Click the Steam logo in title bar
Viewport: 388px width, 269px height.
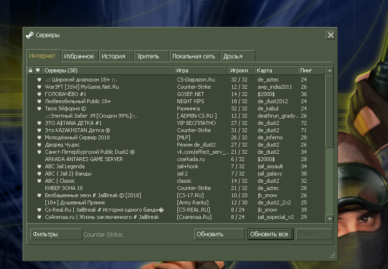(x=30, y=35)
